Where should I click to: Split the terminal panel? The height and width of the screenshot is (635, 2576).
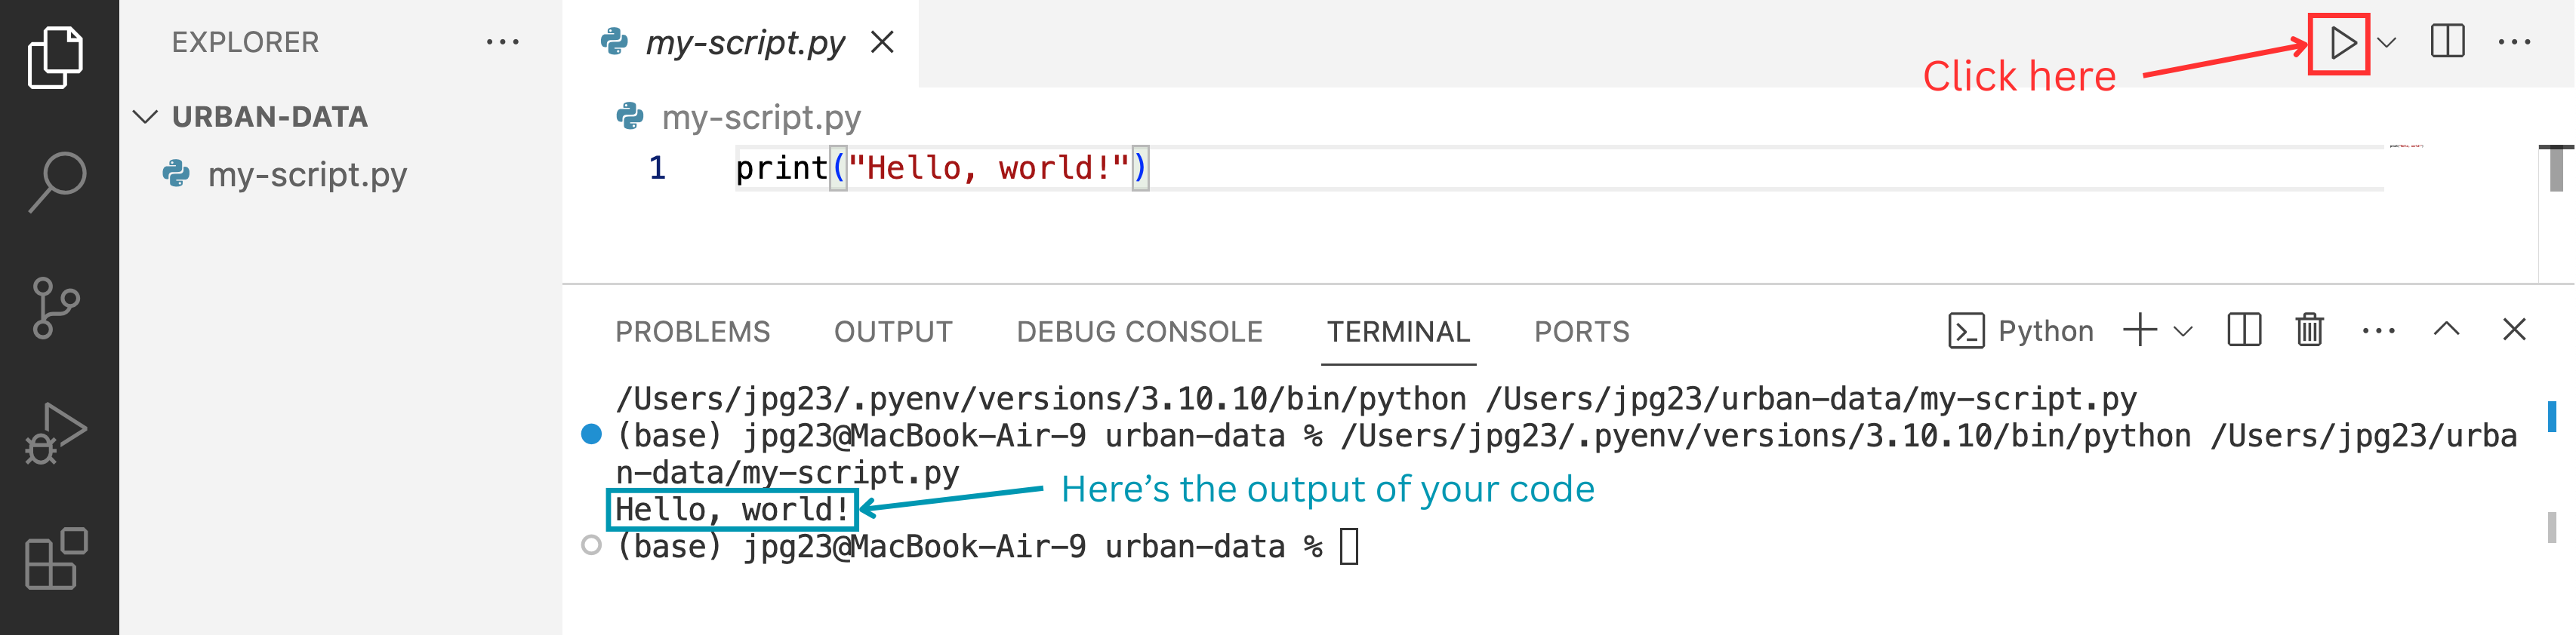tap(2244, 330)
